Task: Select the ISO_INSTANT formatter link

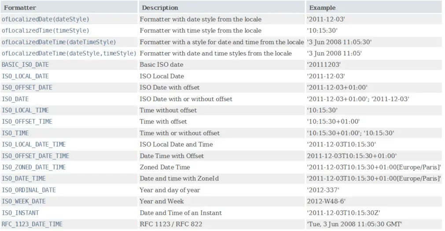Action: [x=20, y=213]
